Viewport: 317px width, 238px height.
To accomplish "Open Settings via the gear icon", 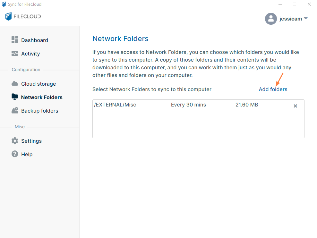I will point(15,141).
